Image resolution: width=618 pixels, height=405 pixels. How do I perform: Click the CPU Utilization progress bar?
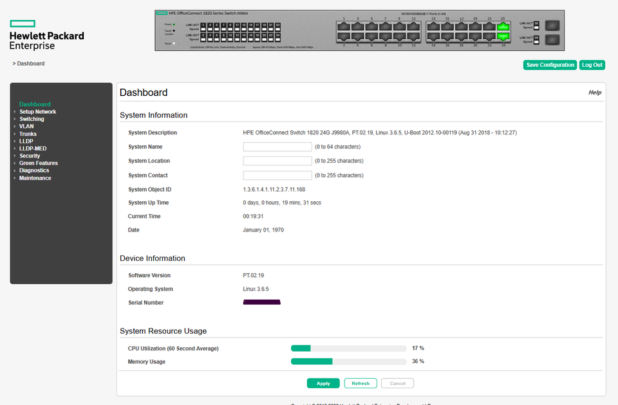(348, 348)
